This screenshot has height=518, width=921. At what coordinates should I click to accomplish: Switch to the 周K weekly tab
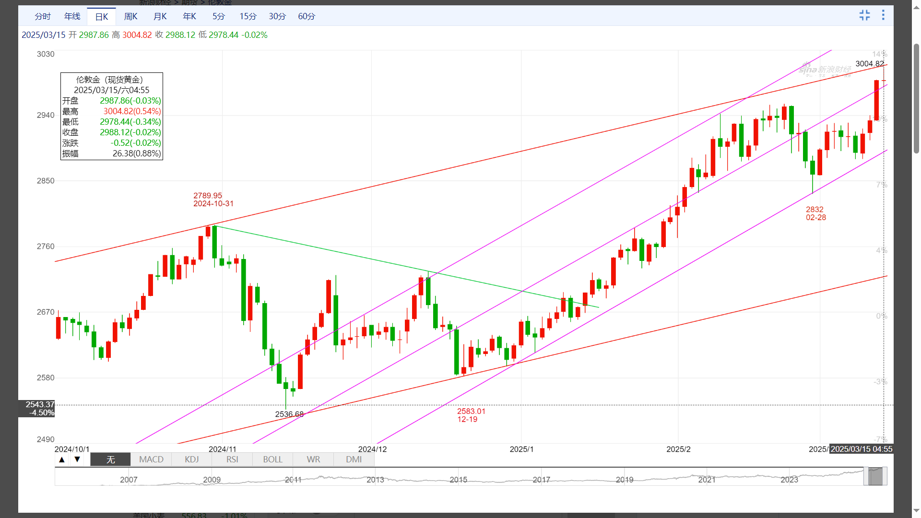pos(130,17)
